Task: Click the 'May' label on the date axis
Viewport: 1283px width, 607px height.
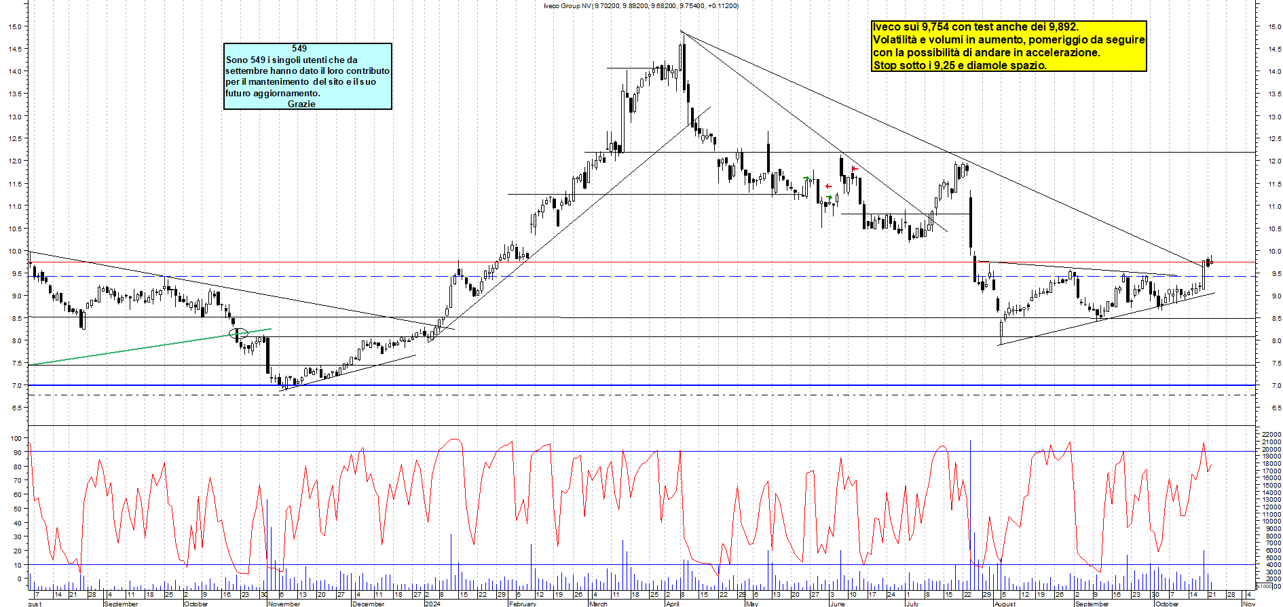Action: tap(751, 604)
